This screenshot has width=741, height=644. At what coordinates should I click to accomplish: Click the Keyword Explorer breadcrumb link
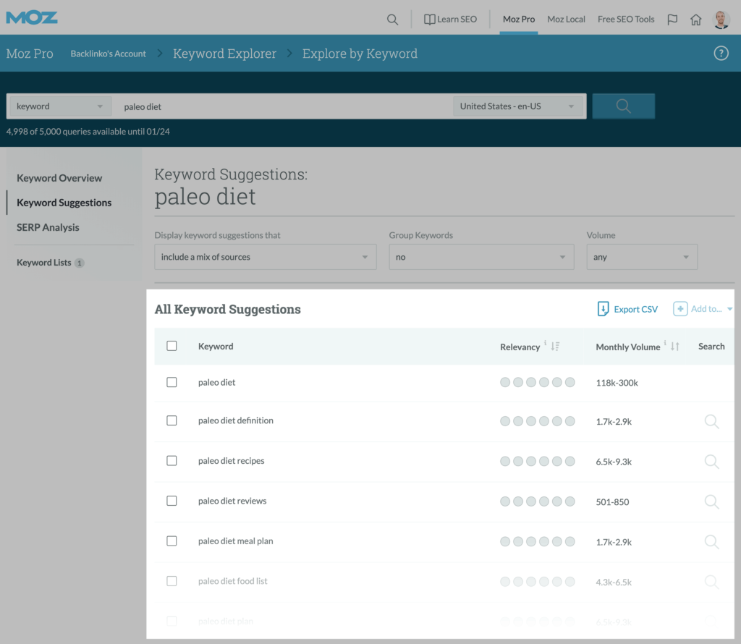(224, 54)
